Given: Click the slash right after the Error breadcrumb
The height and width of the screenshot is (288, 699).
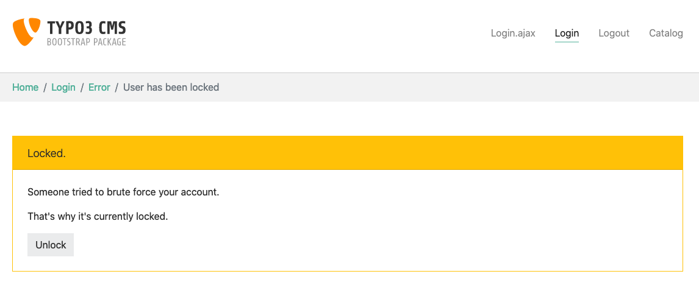Looking at the screenshot, I should (x=117, y=88).
